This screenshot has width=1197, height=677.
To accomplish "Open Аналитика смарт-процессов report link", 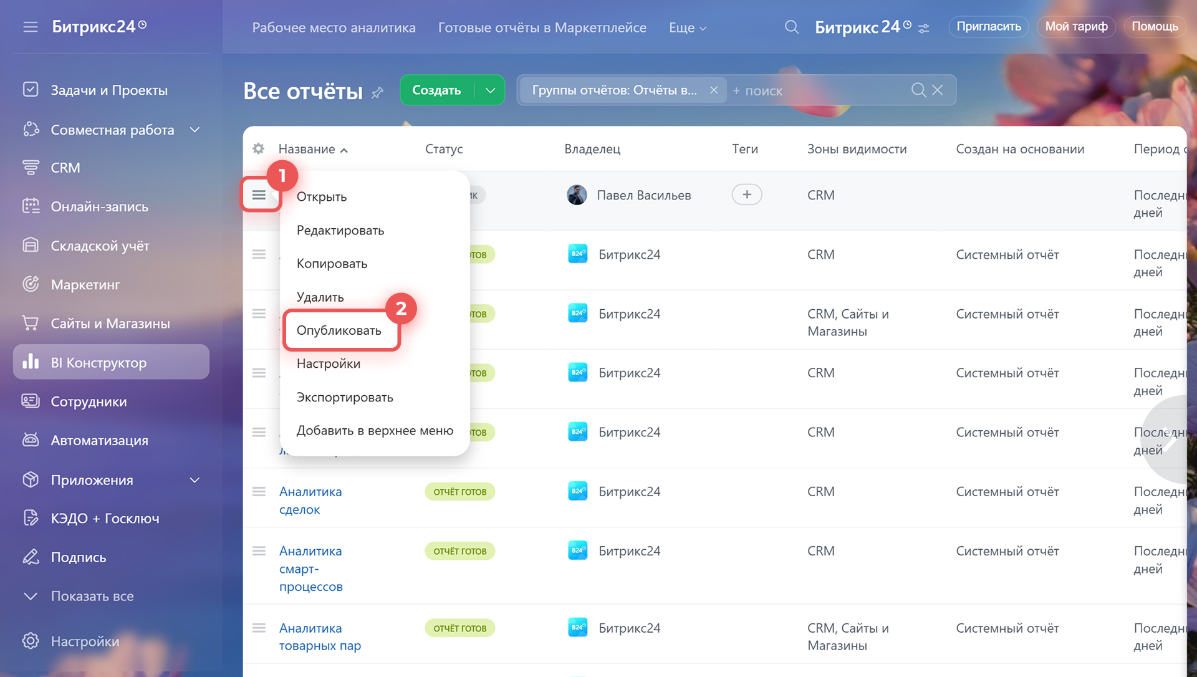I will [310, 569].
